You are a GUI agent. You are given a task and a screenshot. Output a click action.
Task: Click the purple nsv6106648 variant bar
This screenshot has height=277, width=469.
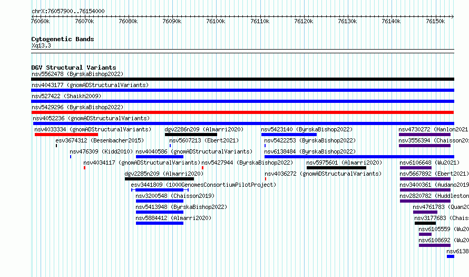point(416,168)
